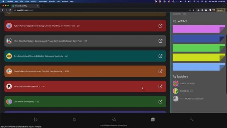Open Chrome Edit menu
Viewport: 227px width, 128px height.
21,1
